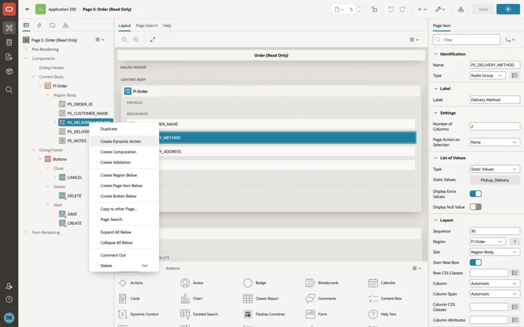Open the Column Span dropdown
This screenshot has width=524, height=327.
495,294
